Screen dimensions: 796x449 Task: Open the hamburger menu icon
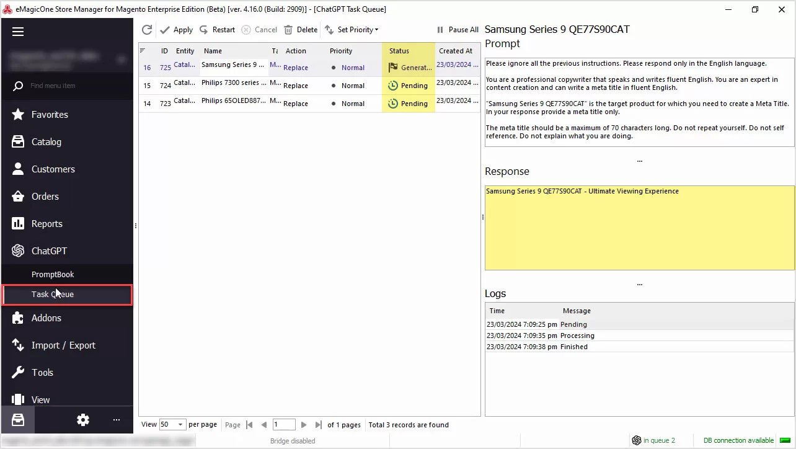18,32
